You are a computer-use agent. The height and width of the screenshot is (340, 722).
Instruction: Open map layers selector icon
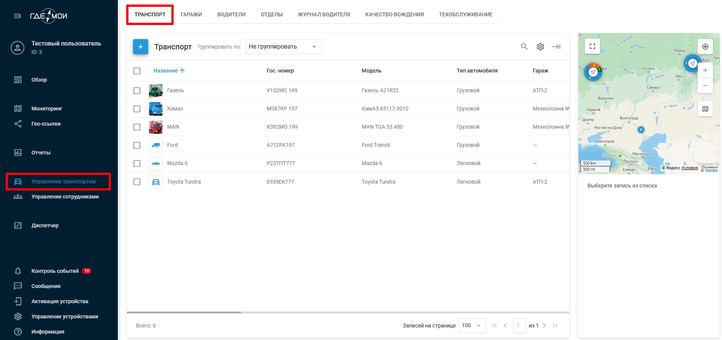(705, 109)
